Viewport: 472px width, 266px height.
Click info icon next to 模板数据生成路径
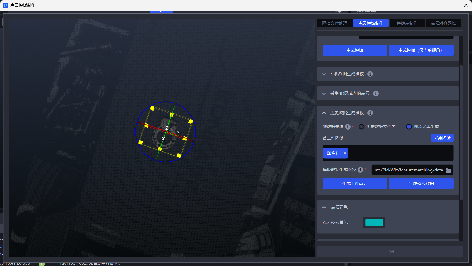coord(360,170)
